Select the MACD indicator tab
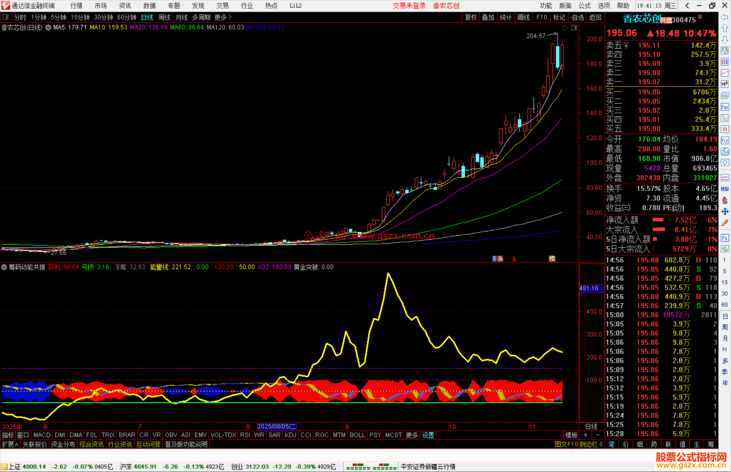Screen dimensions: 731x472 [42, 435]
